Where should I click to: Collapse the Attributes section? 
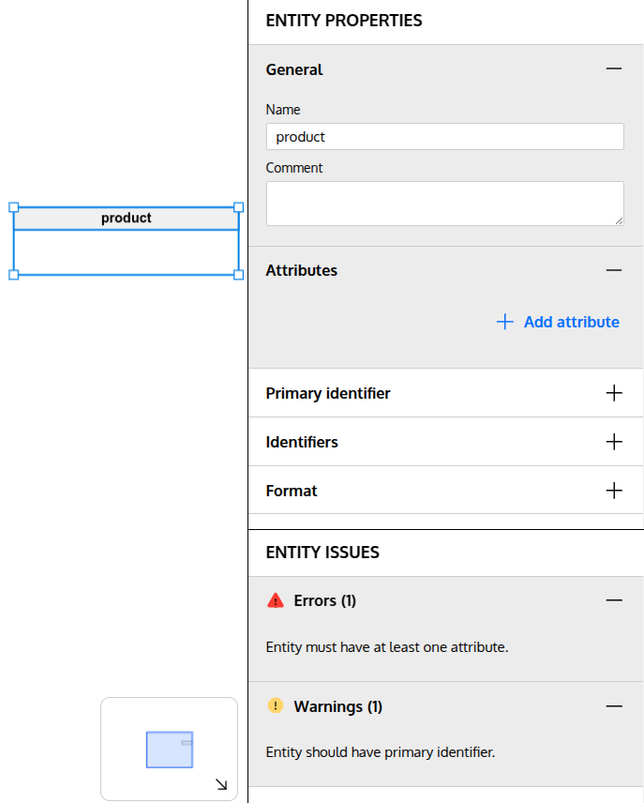point(614,270)
